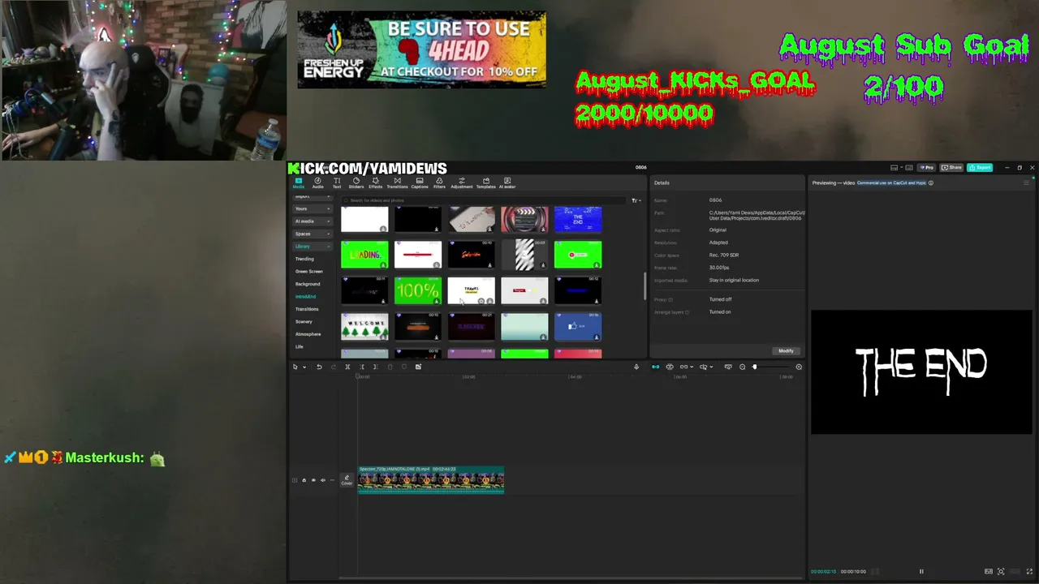Click the Cover button on the track
The image size is (1039, 584).
347,480
